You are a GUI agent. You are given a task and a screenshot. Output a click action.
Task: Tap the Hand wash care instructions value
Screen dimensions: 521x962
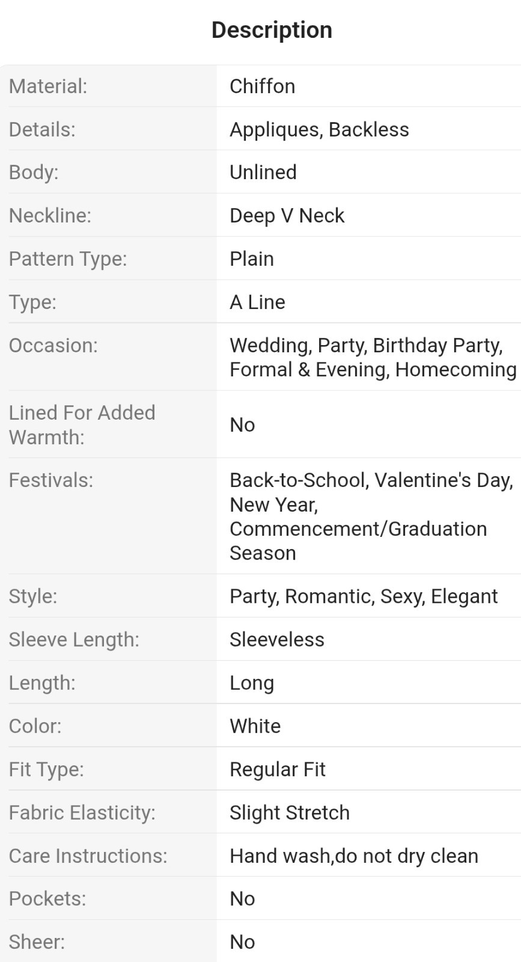354,856
